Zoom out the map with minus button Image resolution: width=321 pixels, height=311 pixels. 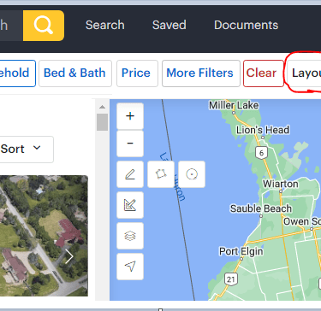[130, 144]
